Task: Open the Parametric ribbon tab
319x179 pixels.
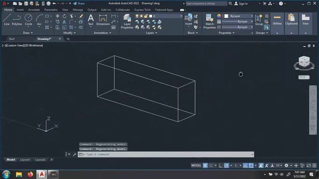Action: click(51, 10)
